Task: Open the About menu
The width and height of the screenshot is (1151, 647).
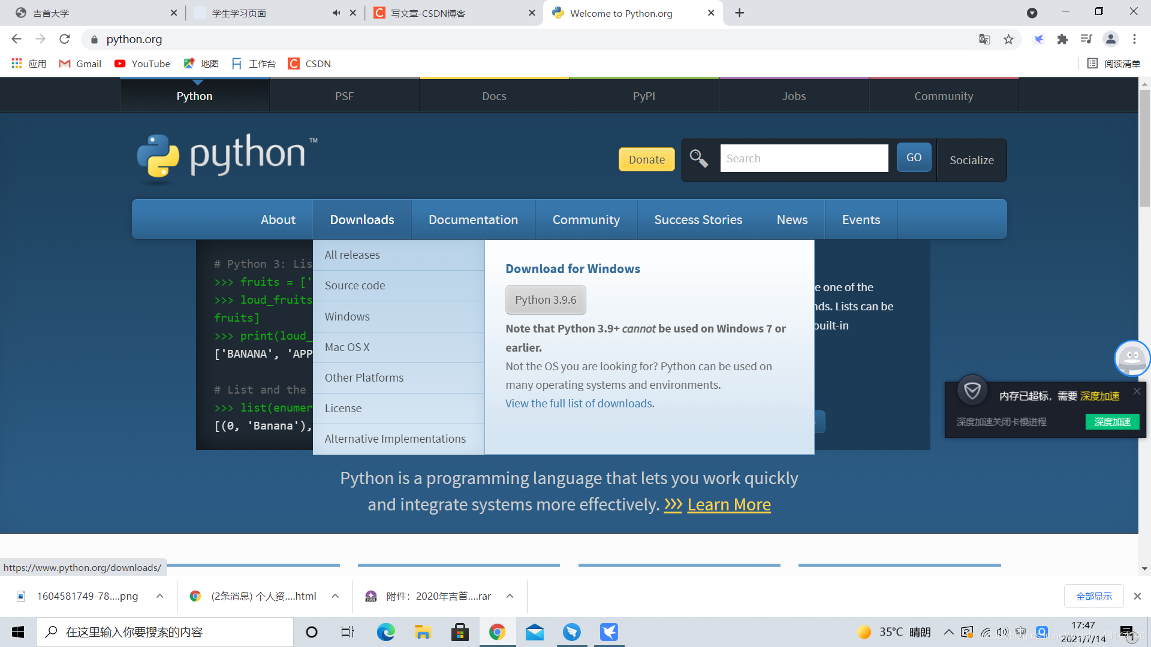Action: [x=278, y=219]
